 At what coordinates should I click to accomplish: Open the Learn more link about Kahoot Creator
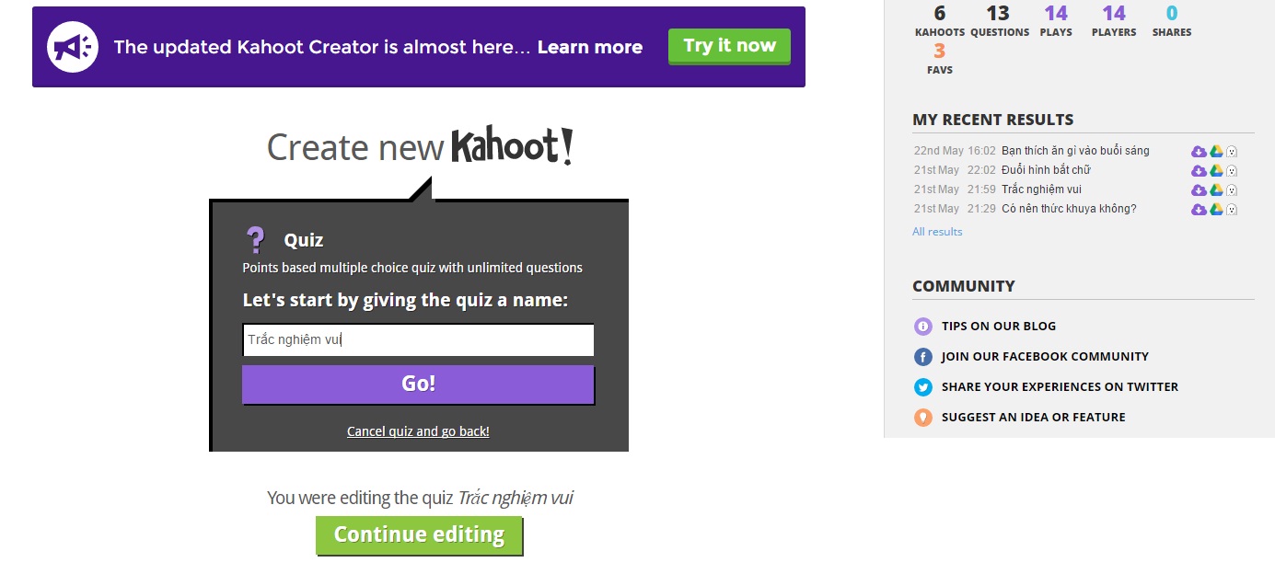(x=590, y=47)
